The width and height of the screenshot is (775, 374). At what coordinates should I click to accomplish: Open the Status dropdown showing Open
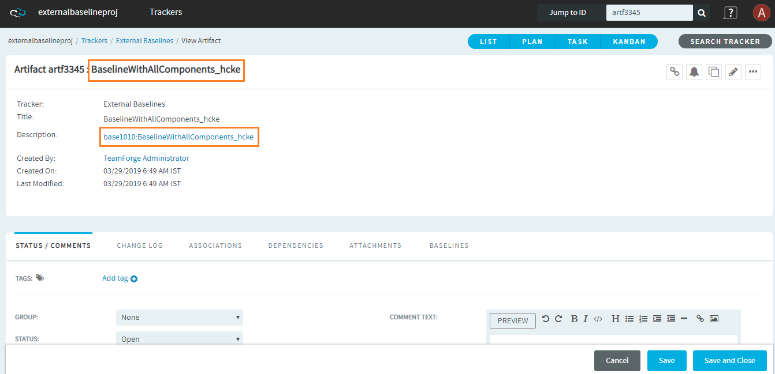[x=180, y=339]
